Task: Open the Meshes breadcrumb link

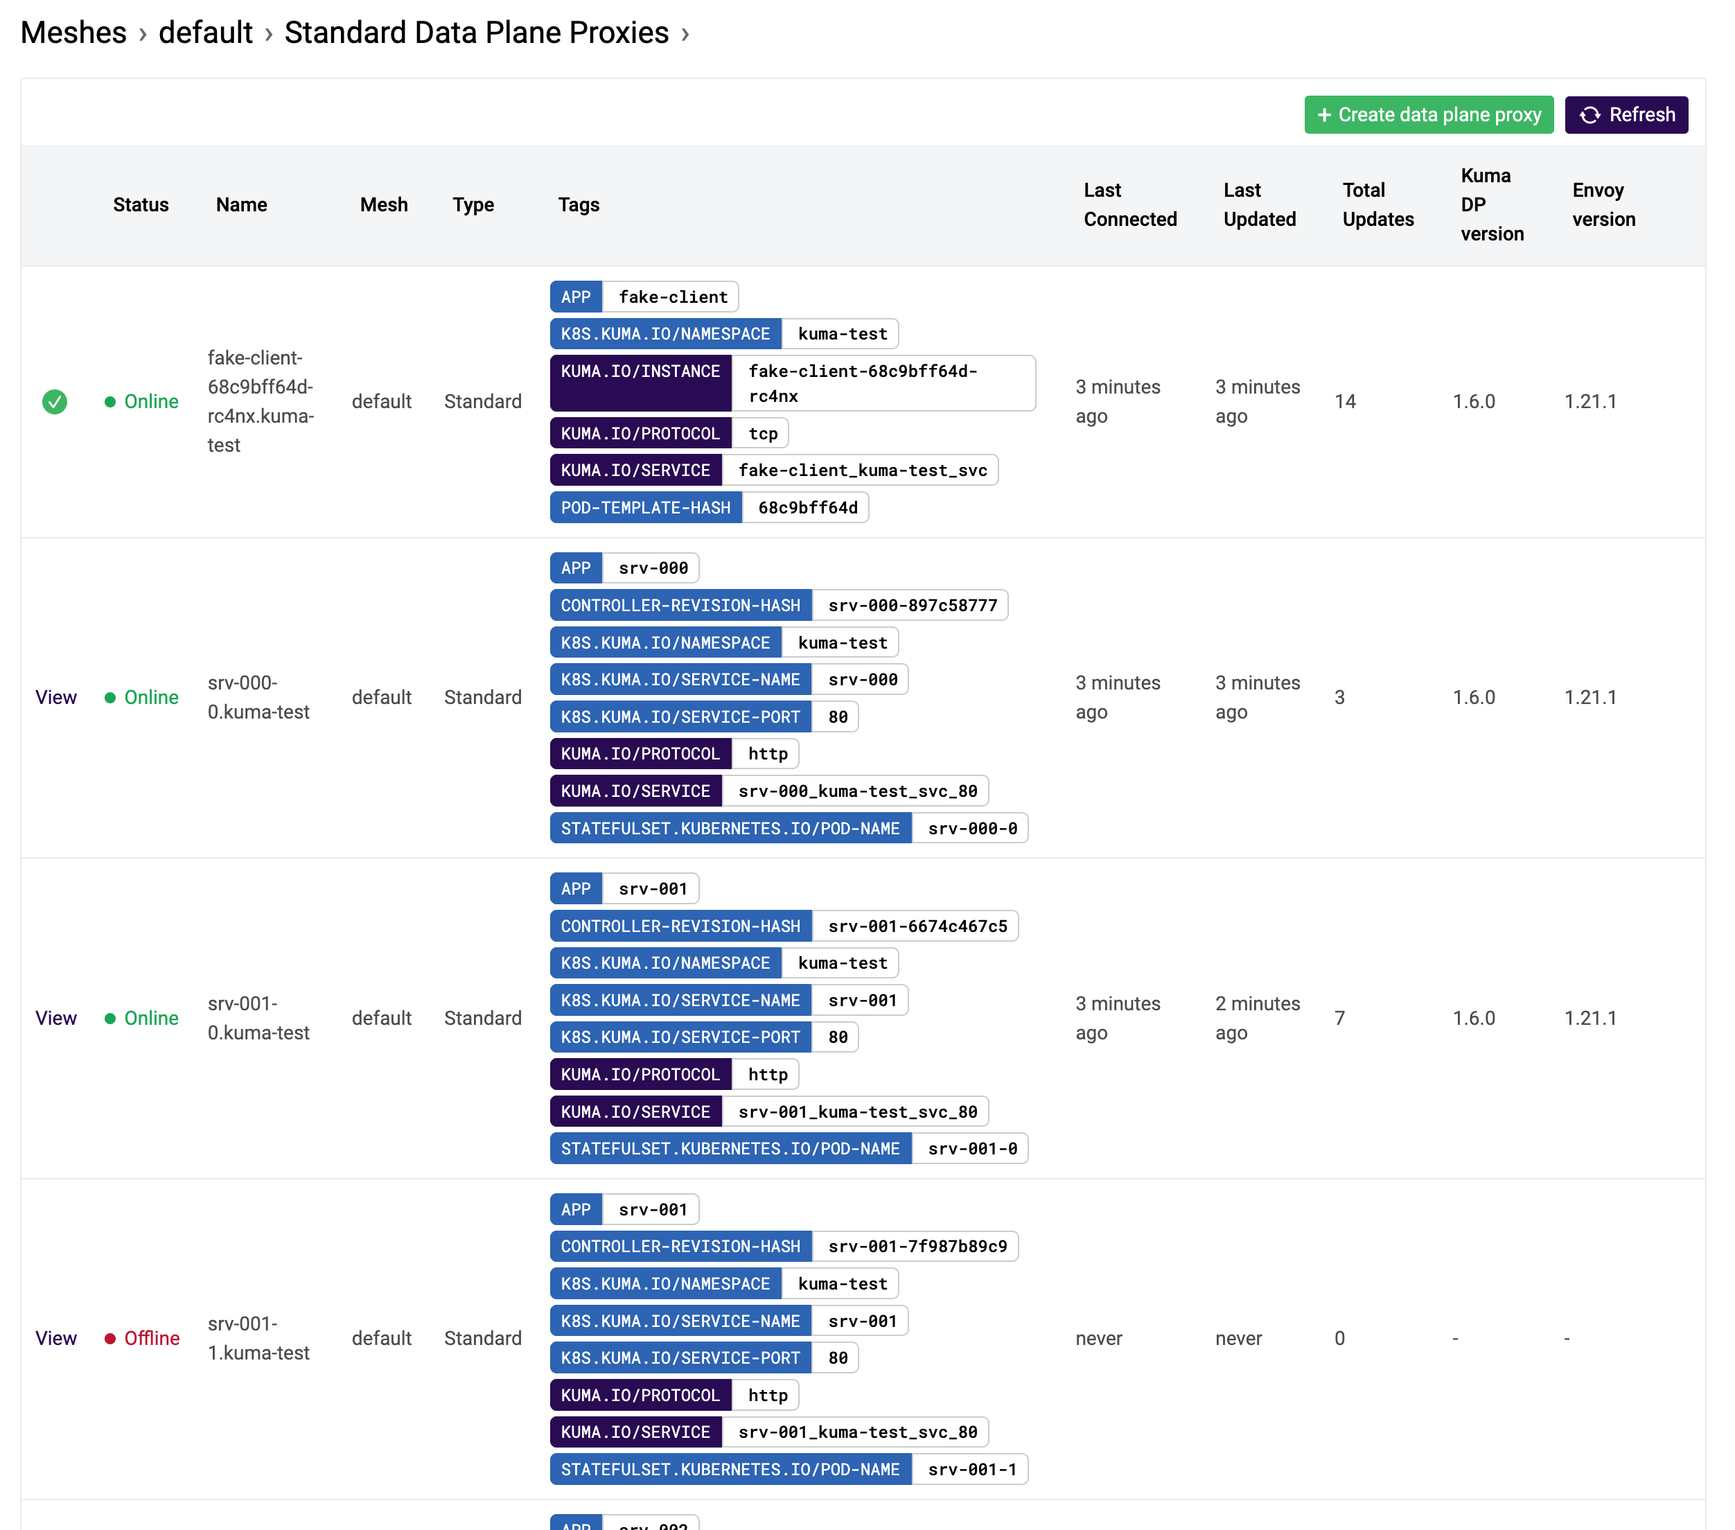Action: [x=74, y=33]
